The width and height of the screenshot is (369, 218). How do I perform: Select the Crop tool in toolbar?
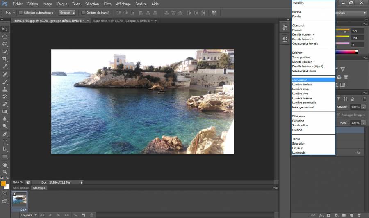click(x=5, y=59)
